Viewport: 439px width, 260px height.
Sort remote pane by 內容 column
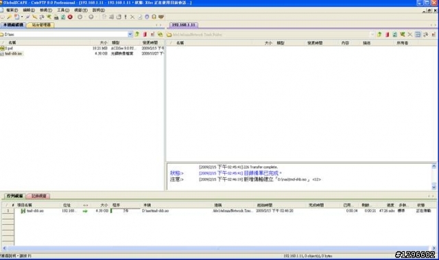[349, 43]
